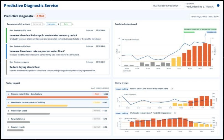Click the orange Conductivity impact bar
224x140 pixels.
tap(58, 97)
